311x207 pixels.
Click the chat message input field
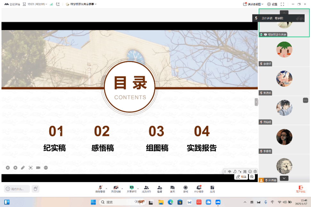click(x=17, y=189)
